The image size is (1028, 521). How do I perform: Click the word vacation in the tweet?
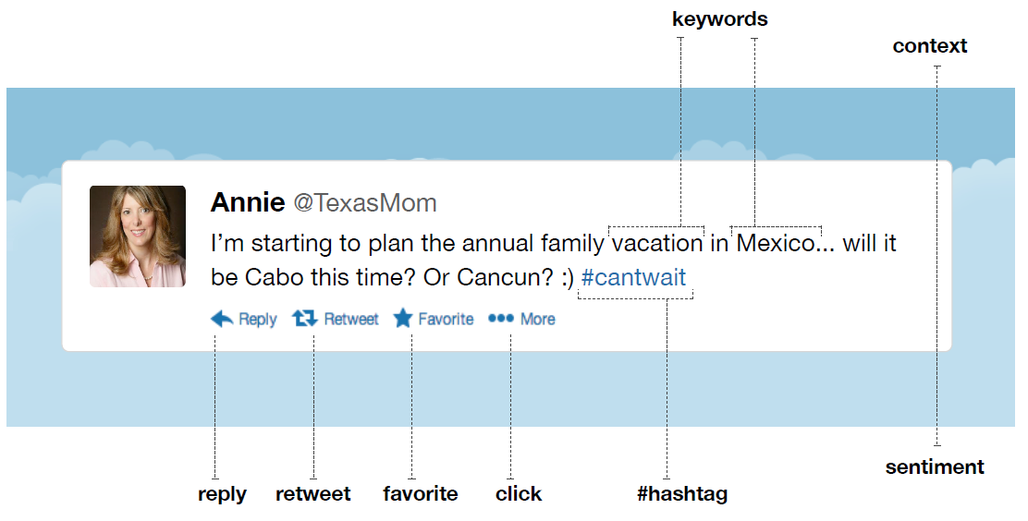point(657,244)
